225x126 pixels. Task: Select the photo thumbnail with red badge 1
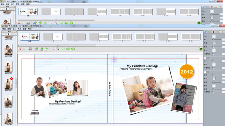tap(8, 84)
